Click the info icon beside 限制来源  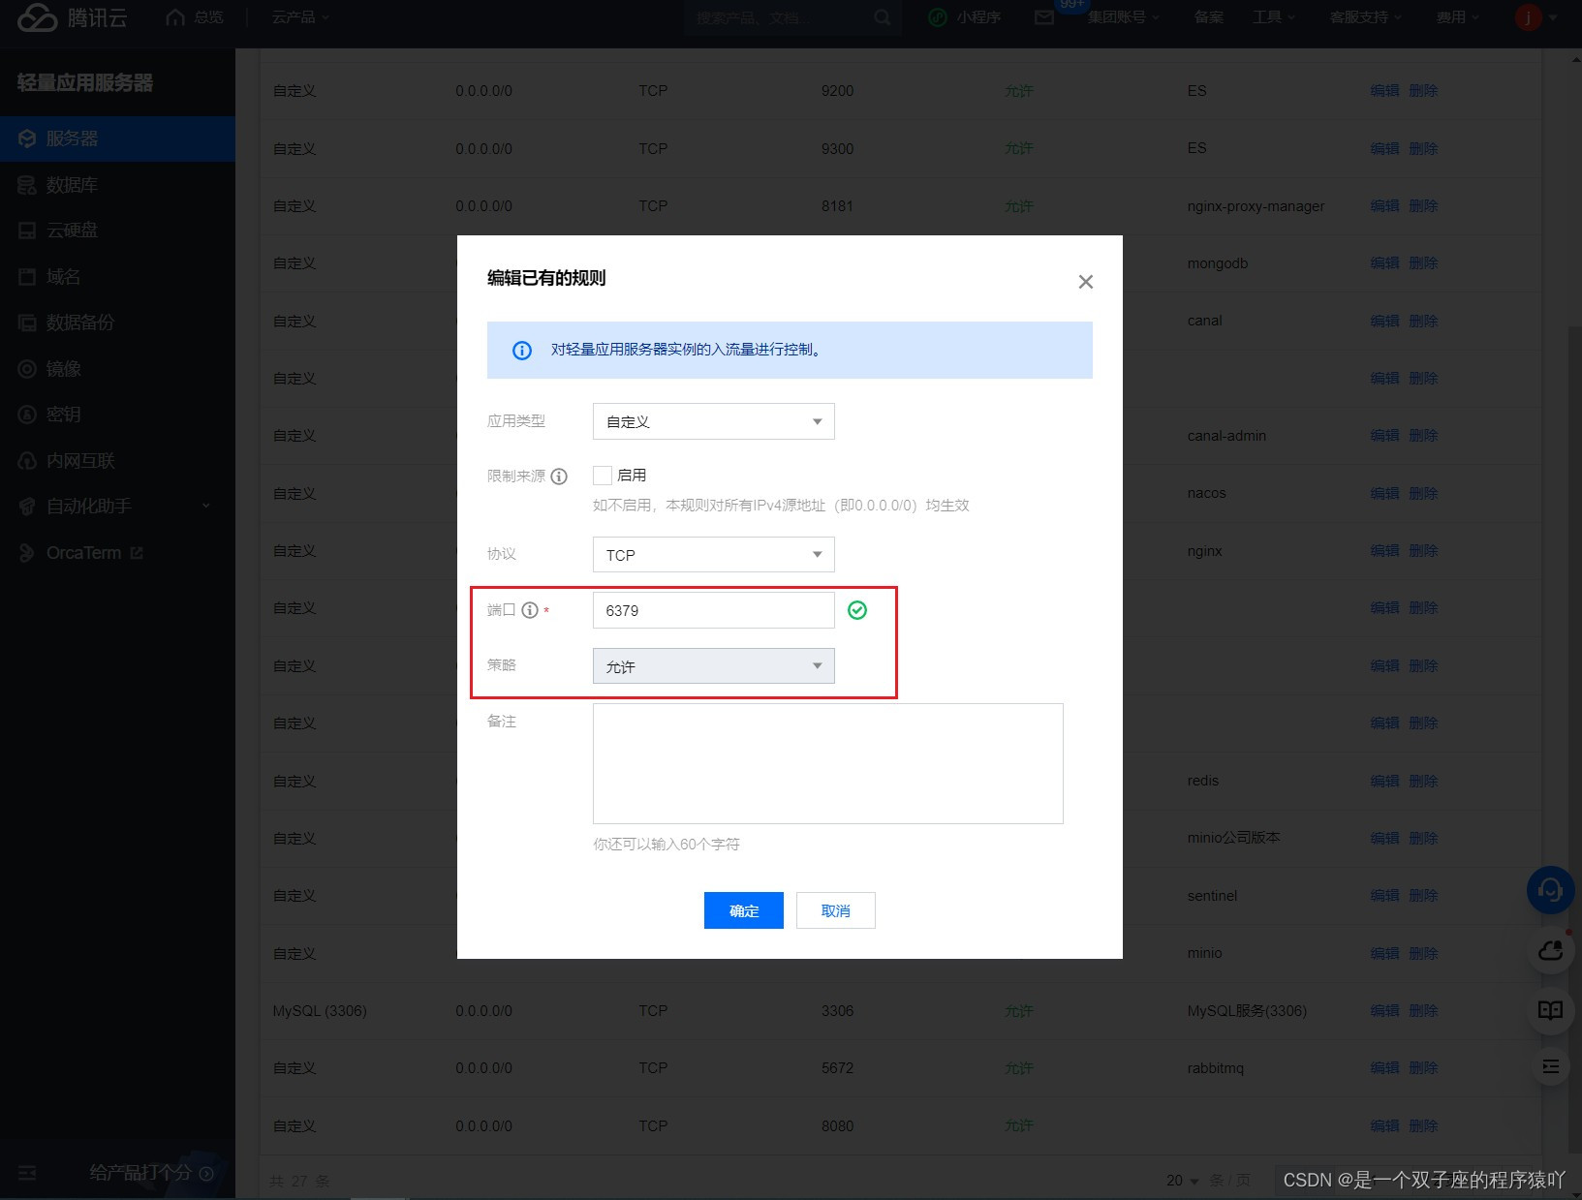coord(559,477)
